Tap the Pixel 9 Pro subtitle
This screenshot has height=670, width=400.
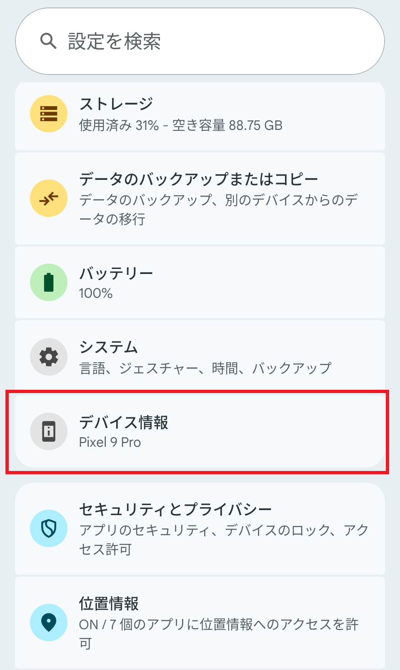pyautogui.click(x=110, y=442)
